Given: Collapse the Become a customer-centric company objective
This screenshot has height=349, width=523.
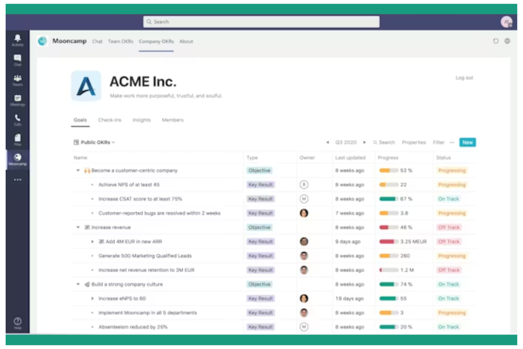Looking at the screenshot, I should [78, 170].
